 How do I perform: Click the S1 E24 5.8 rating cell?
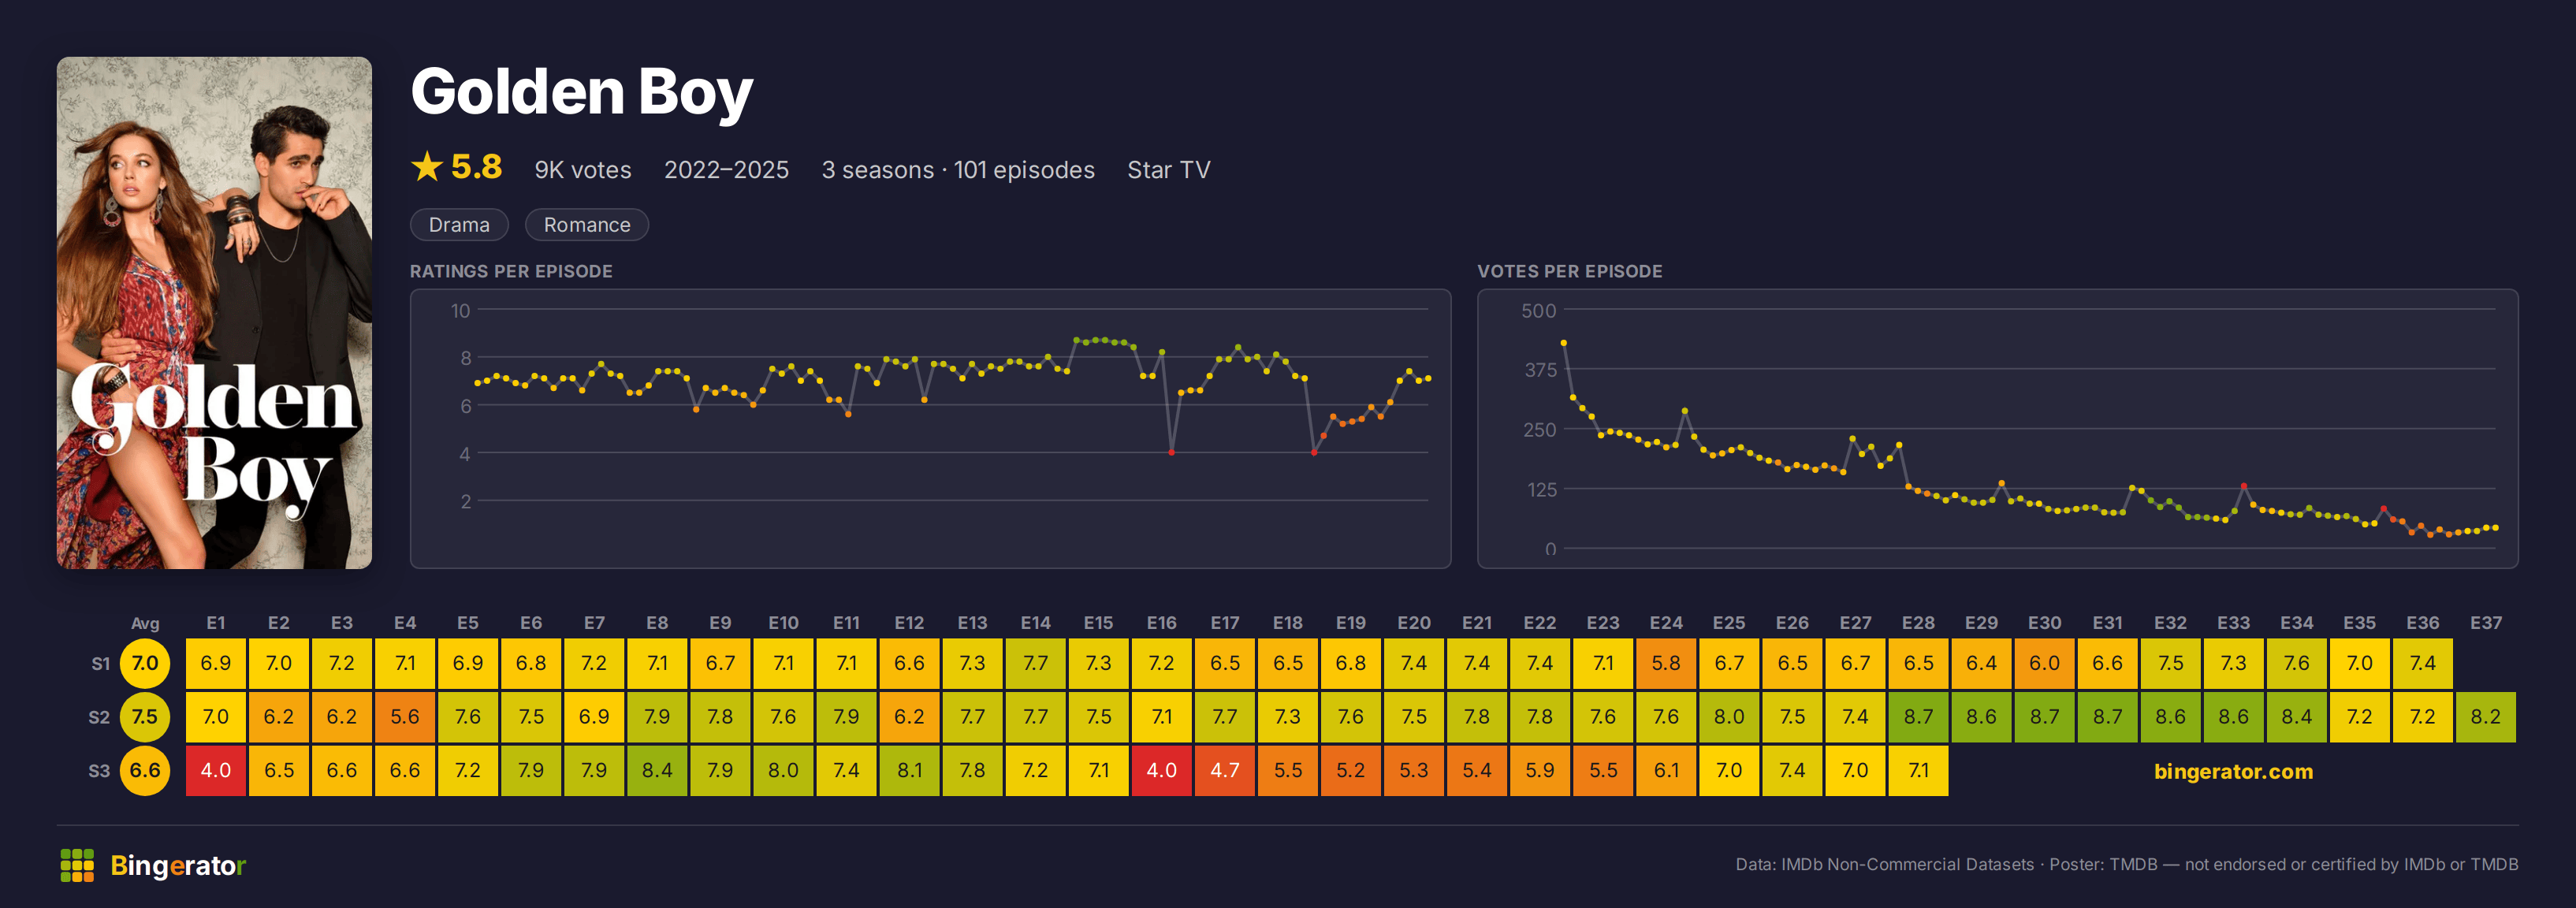1666,663
